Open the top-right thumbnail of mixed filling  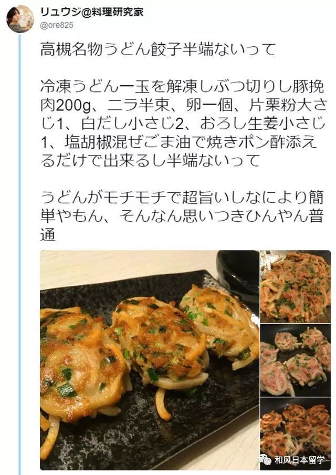click(x=296, y=286)
